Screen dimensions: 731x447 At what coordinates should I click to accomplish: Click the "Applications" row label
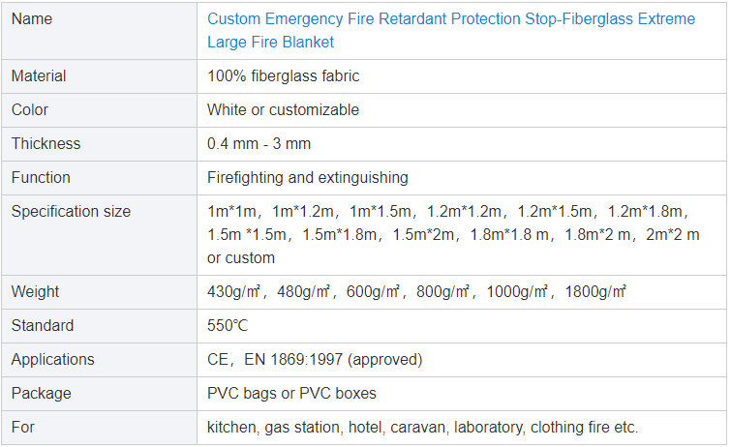(x=53, y=359)
